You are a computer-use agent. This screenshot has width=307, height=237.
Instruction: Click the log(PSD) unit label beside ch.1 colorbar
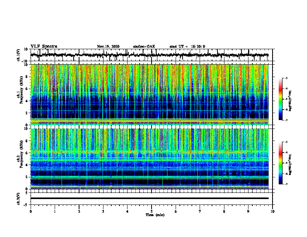click(x=290, y=101)
